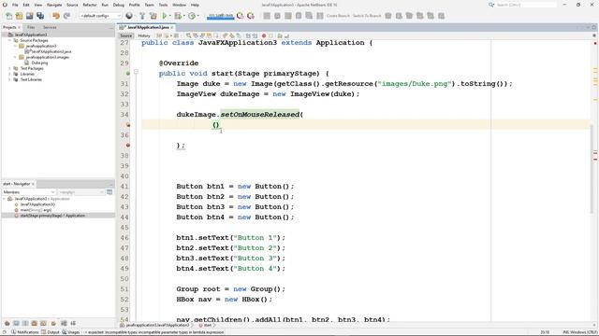Toggle the second Navigator filter icon

coord(16,324)
